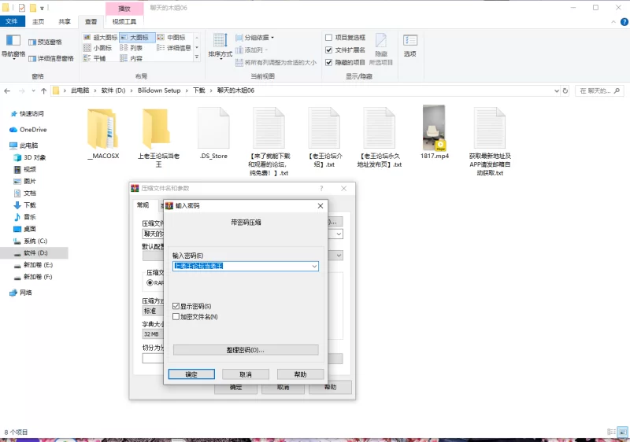Image resolution: width=630 pixels, height=442 pixels.
Task: Select the 【老王论坛永久地址发布页】.txt file
Action: (x=380, y=137)
